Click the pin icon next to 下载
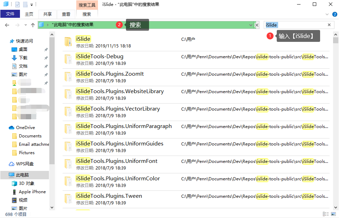The height and width of the screenshot is (218, 339). (x=46, y=58)
